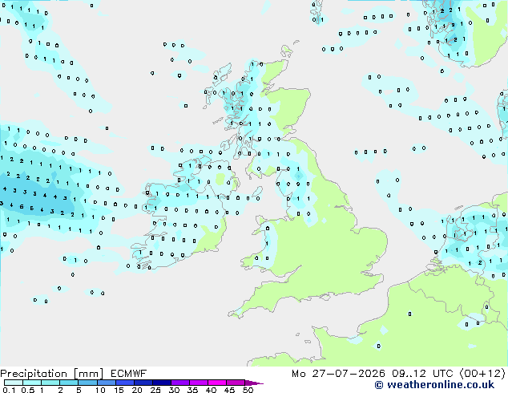The height and width of the screenshot is (393, 508).
Task: Click the 1–2 mm legend color swatch
Action: [x=50, y=383]
